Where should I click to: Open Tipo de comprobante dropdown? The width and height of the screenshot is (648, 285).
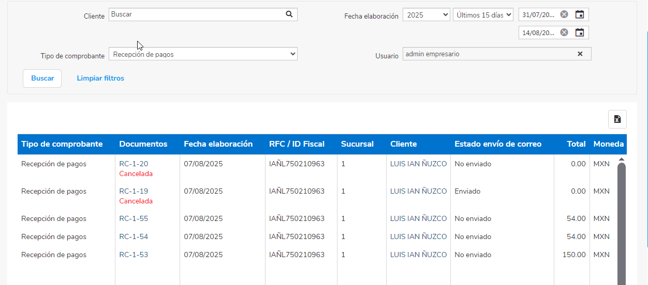click(203, 54)
